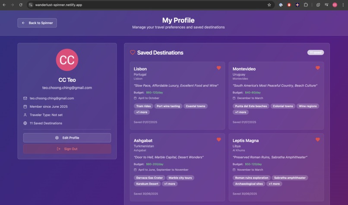
Task: Open the Chrome three-dot menu
Action: [x=343, y=5]
